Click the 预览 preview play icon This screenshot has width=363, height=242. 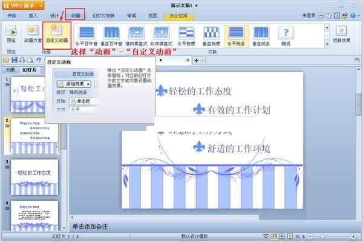[x=11, y=32]
